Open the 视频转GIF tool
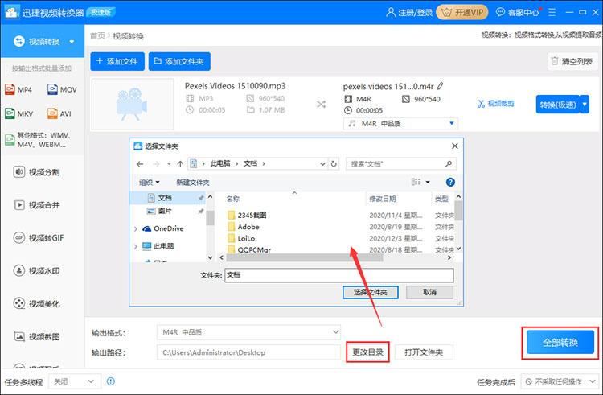 tap(39, 237)
